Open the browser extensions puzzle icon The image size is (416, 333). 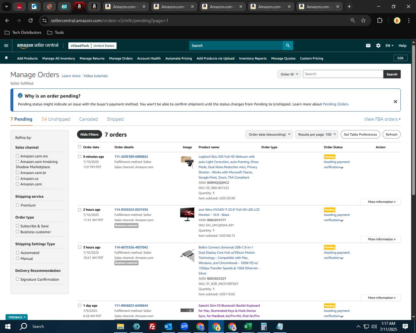[x=380, y=20]
